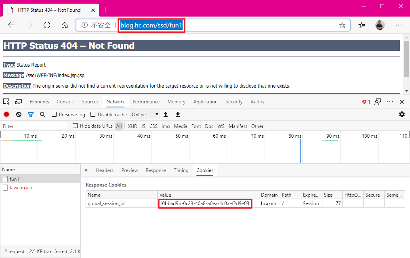Close the request details pane
This screenshot has height=258, width=410.
click(86, 170)
